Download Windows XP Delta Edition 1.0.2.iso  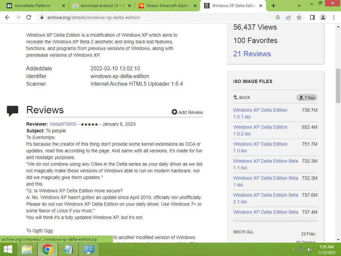(260, 130)
